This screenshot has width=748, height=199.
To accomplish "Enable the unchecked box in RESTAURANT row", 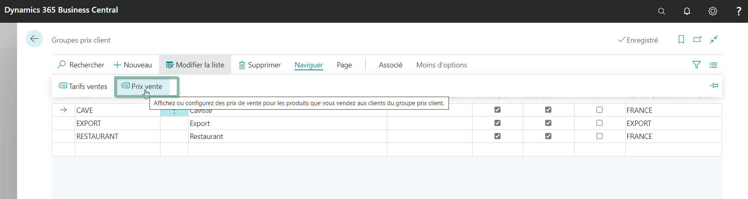I will [x=599, y=136].
